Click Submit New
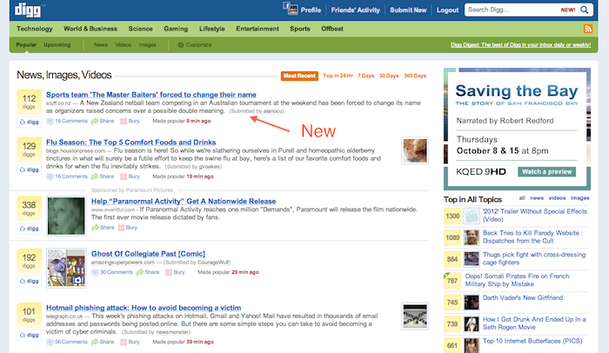This screenshot has height=353, width=609. click(x=408, y=10)
